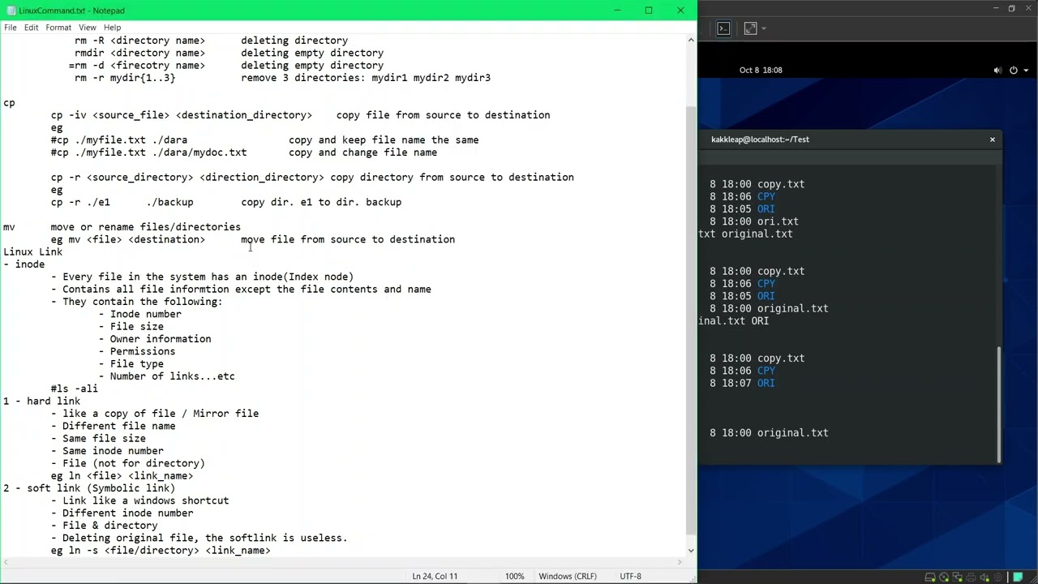This screenshot has height=584, width=1038.
Task: Click the 'original.txt' entry at terminal bottom
Action: (x=792, y=433)
